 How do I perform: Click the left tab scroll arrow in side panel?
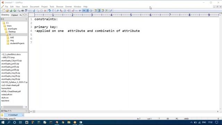coord(23,15)
